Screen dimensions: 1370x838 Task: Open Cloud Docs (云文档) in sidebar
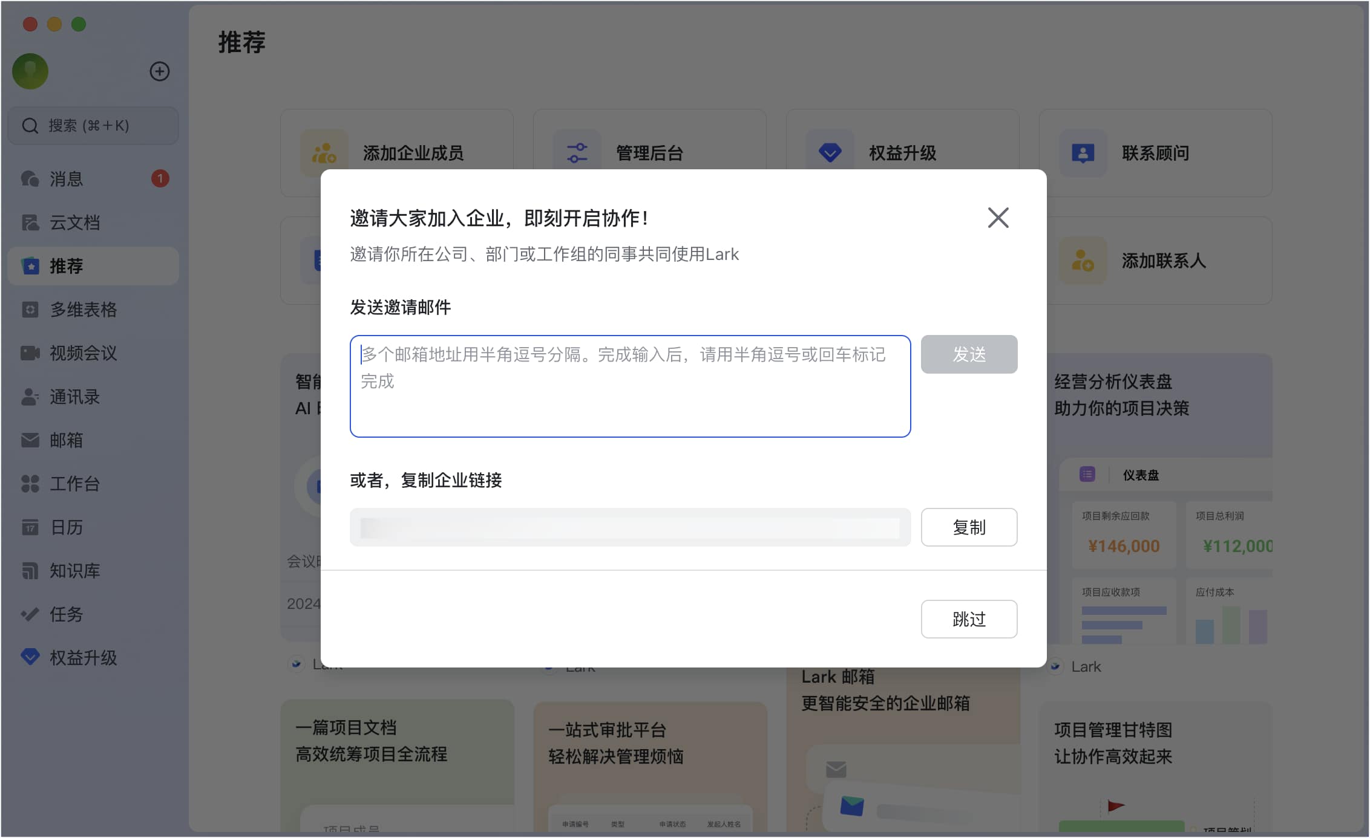click(74, 222)
